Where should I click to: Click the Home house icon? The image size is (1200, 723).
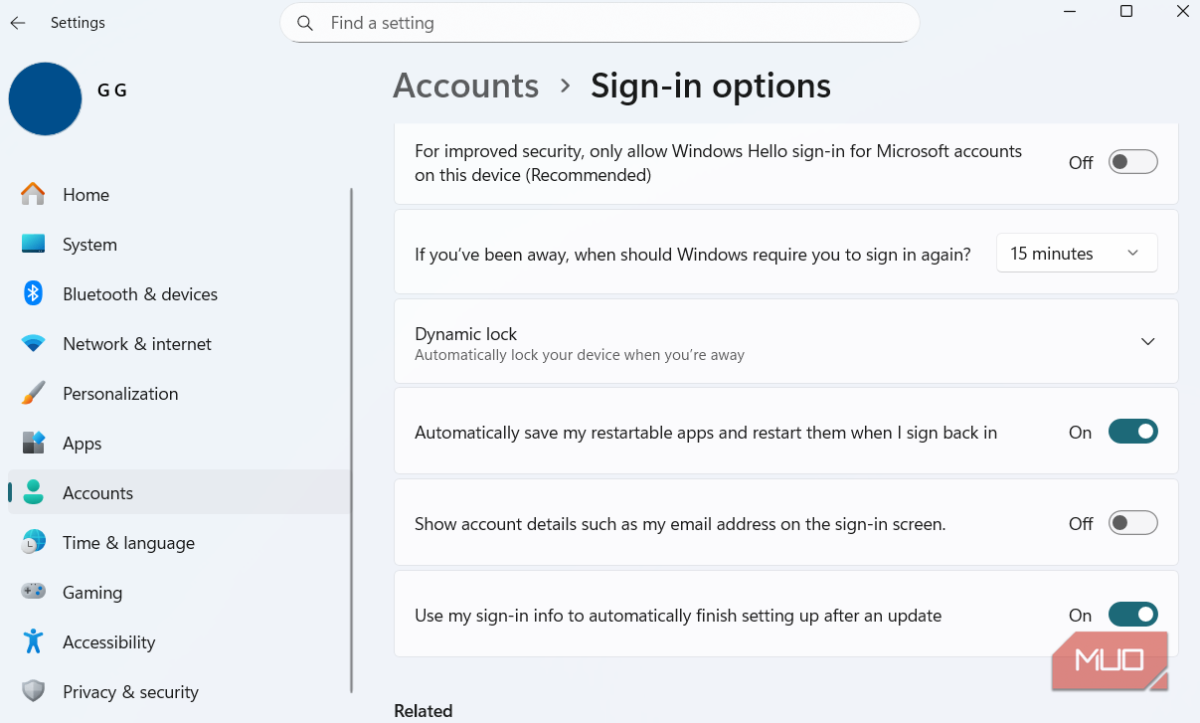pyautogui.click(x=33, y=195)
